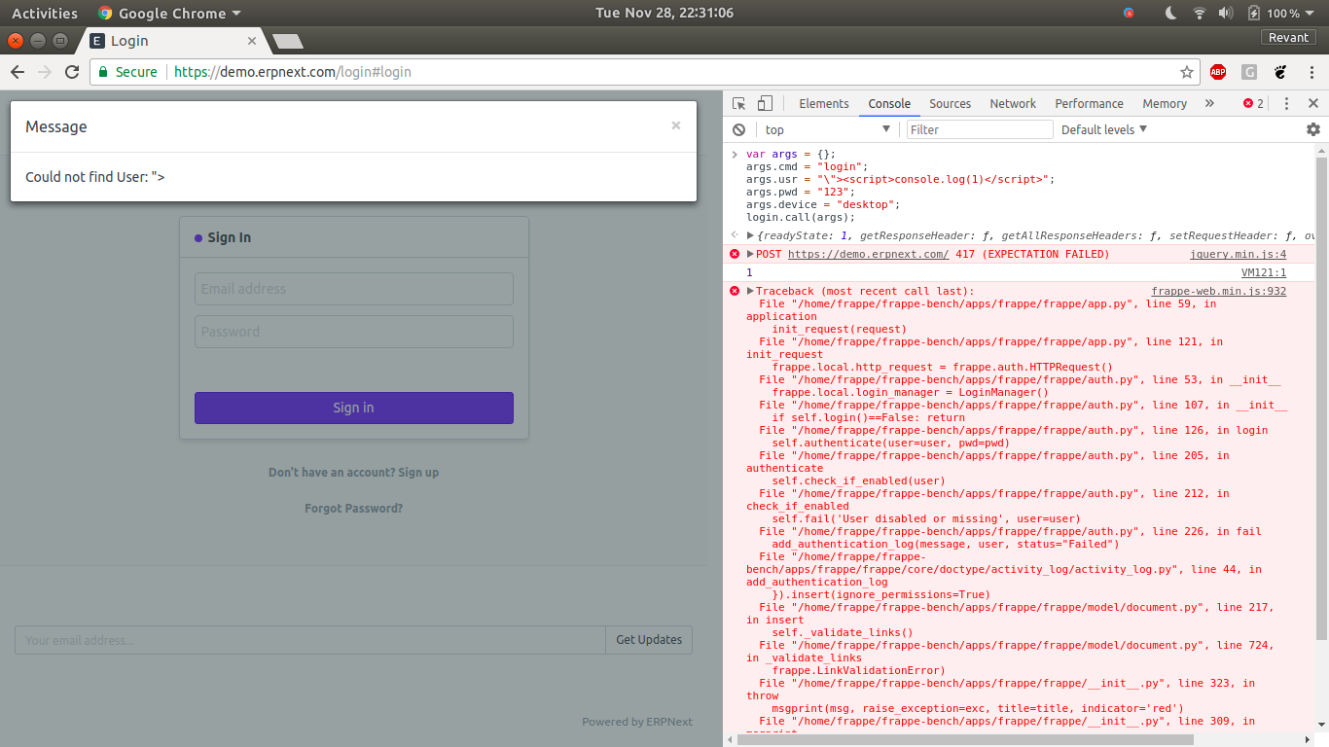
Task: Click the https://demo.erpnext.com/ POST link
Action: point(868,254)
